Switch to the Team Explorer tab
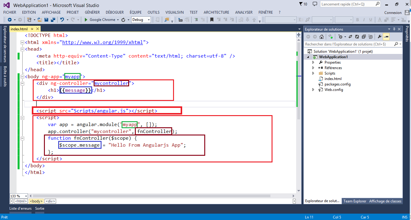411x220 pixels. pyautogui.click(x=355, y=201)
